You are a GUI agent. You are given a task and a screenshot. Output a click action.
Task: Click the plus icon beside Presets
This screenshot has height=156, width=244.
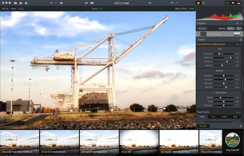pos(241,126)
